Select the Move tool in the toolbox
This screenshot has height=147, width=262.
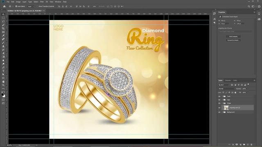pyautogui.click(x=3, y=15)
